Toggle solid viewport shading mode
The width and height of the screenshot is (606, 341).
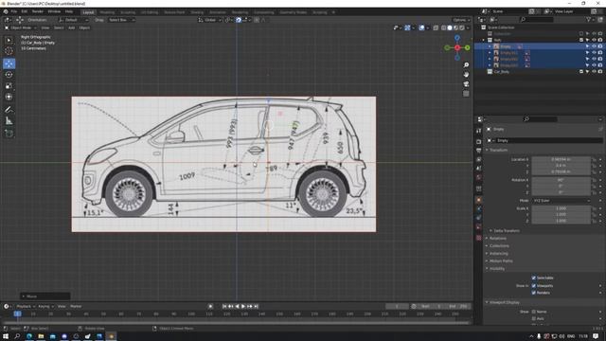coord(450,27)
